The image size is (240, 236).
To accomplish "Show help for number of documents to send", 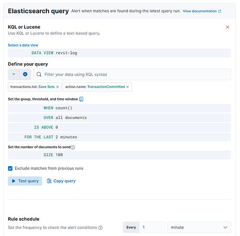I will click(x=73, y=147).
